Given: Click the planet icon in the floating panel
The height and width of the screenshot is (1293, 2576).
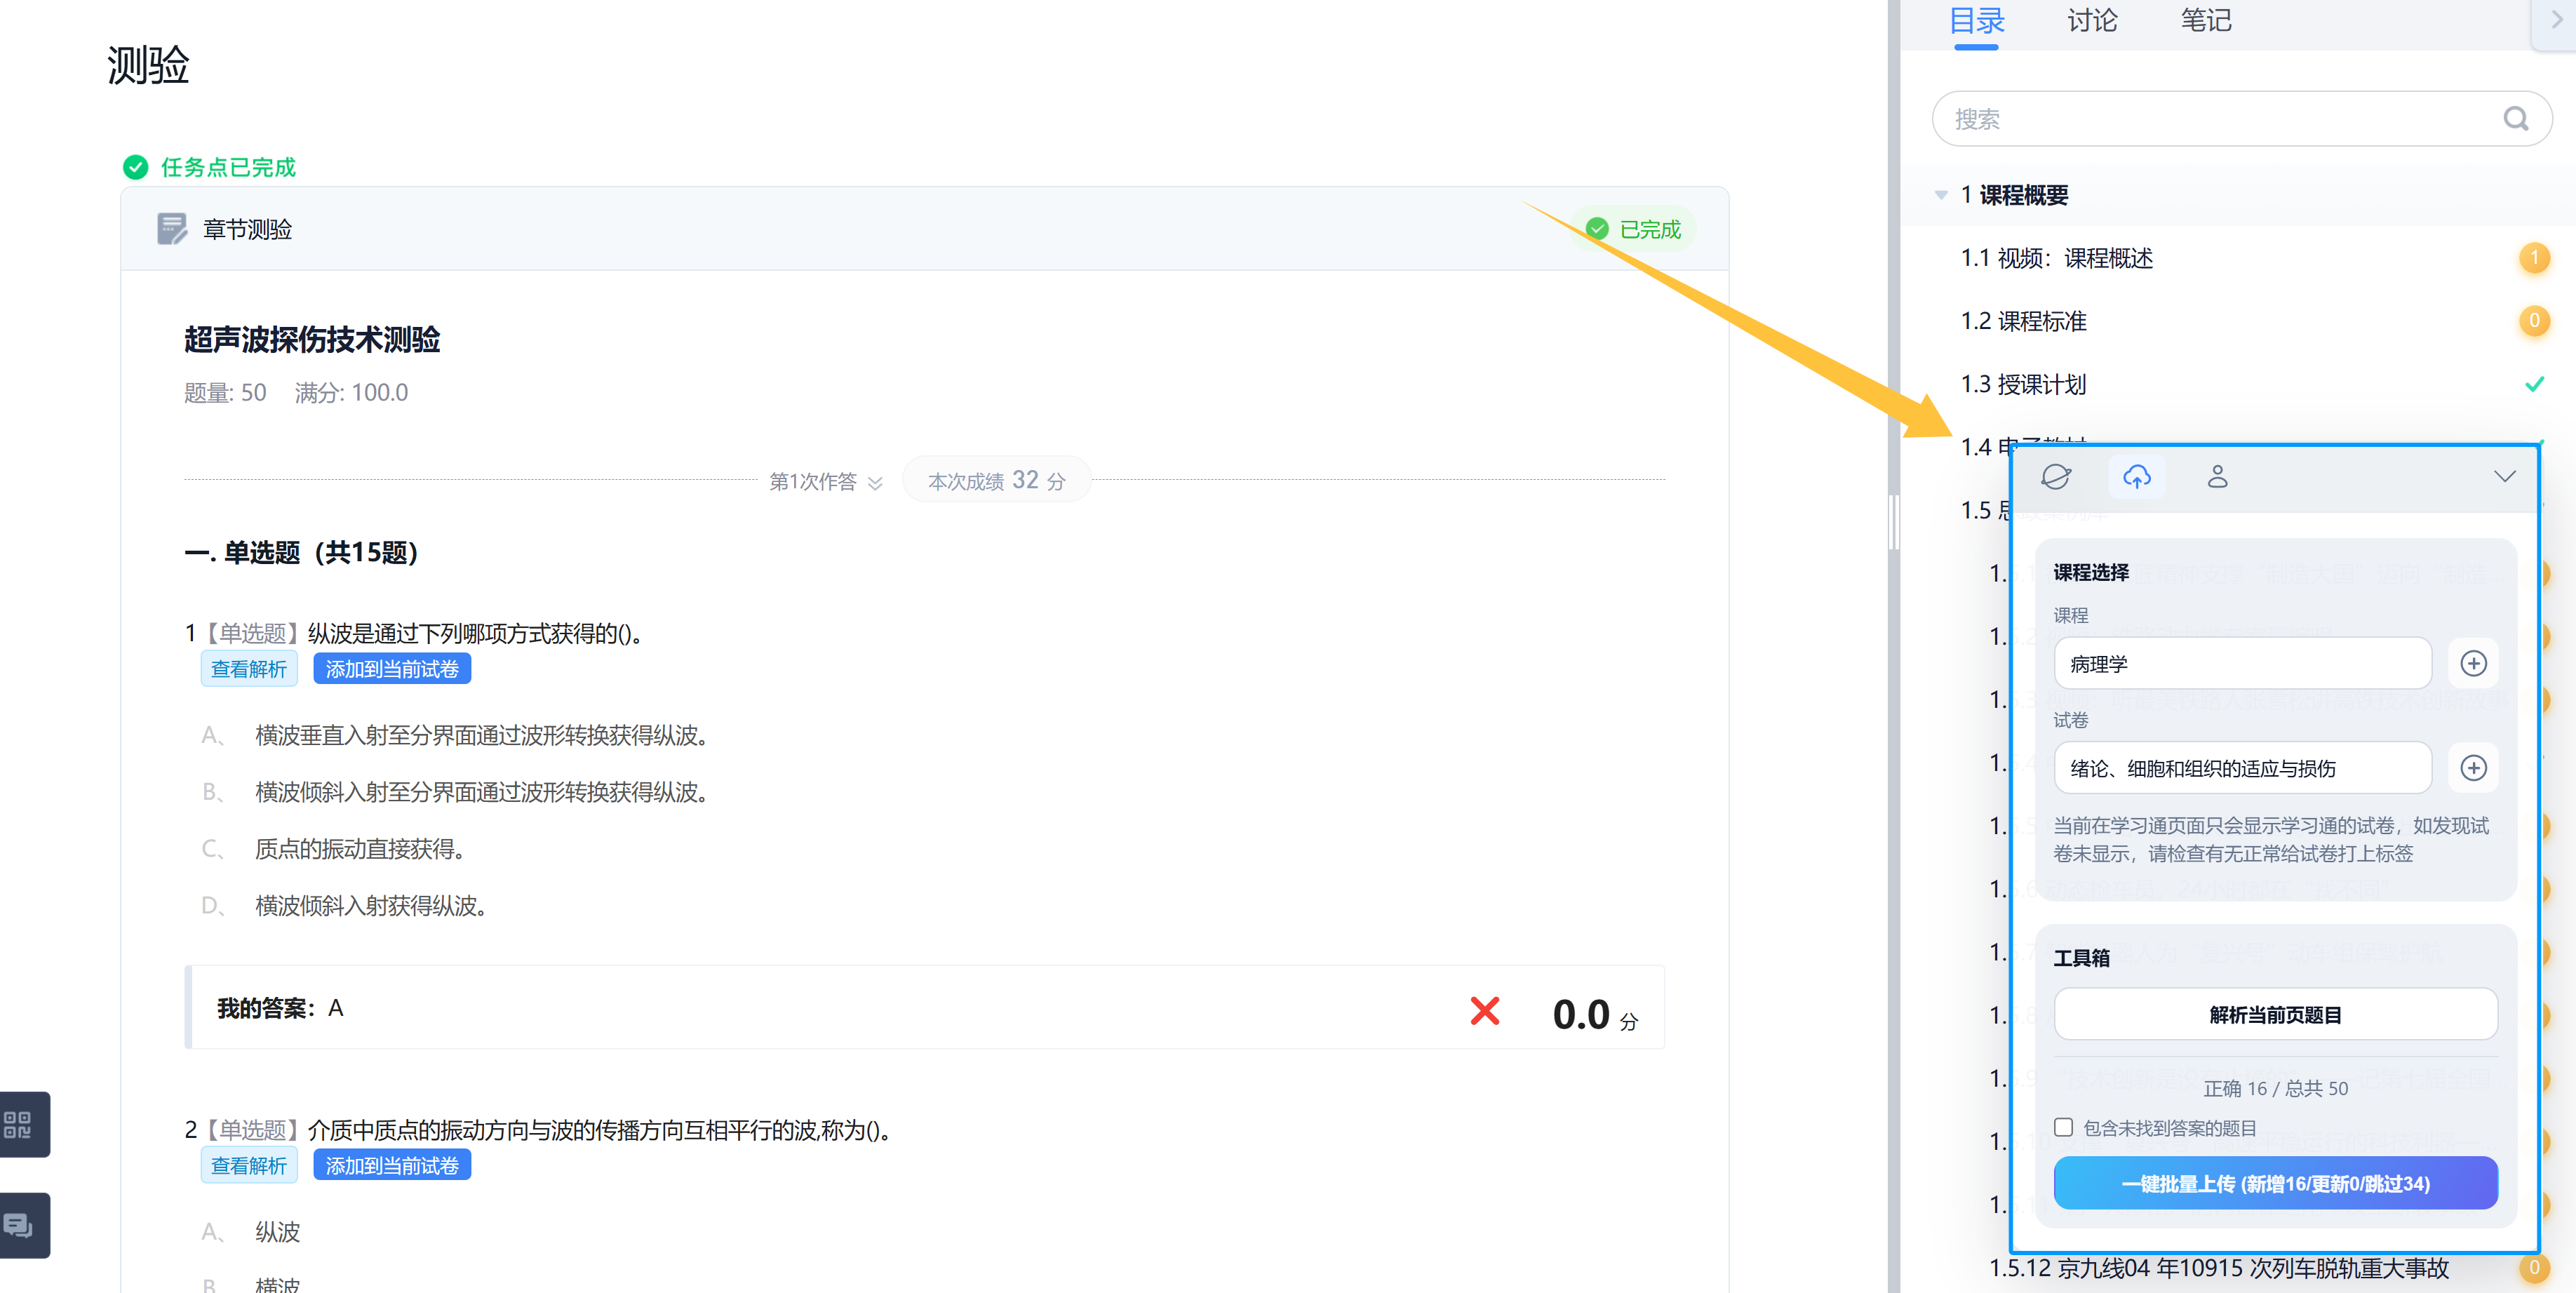Looking at the screenshot, I should coord(2055,477).
